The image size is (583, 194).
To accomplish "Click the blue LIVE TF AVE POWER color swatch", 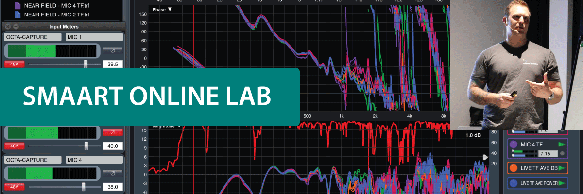I will point(514,183).
